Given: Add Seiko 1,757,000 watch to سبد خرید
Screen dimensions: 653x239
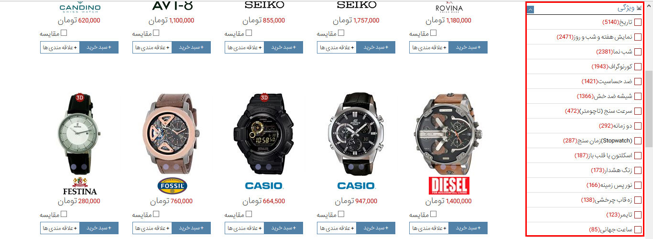Looking at the screenshot, I should click(376, 47).
